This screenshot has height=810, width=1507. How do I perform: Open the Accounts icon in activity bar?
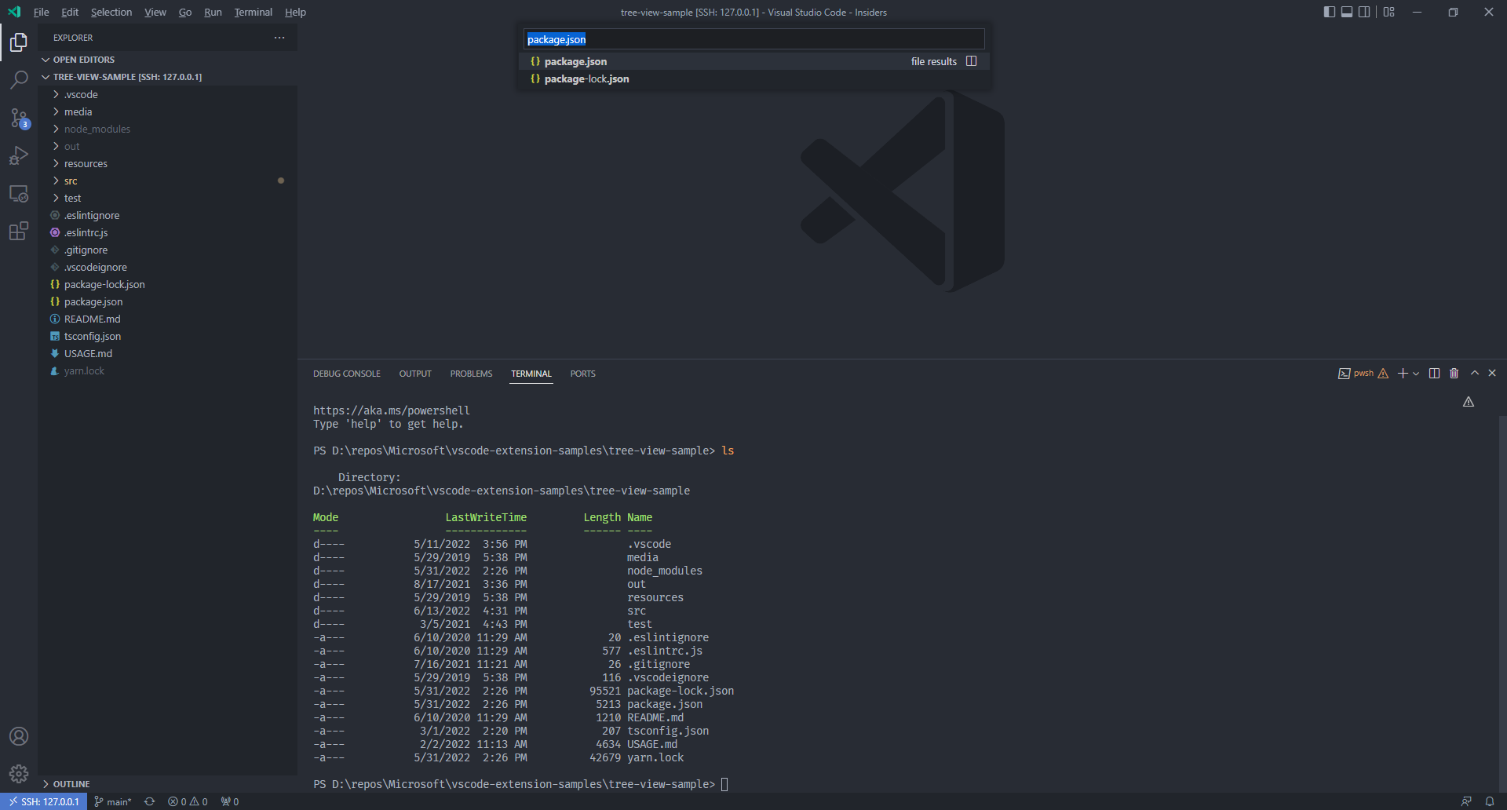pyautogui.click(x=19, y=736)
